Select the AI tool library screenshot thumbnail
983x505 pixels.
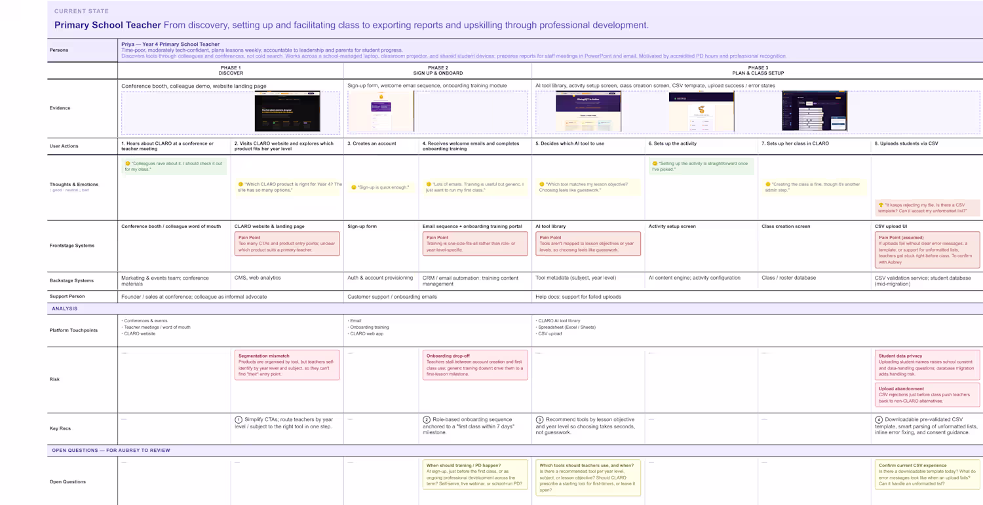588,111
